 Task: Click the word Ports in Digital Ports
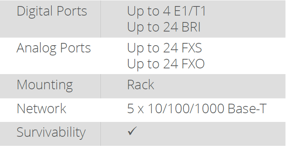(72, 11)
